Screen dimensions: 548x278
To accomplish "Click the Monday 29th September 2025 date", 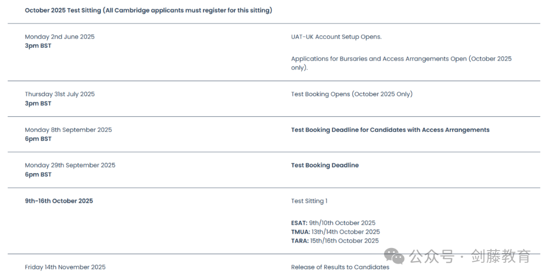I will 70,165.
